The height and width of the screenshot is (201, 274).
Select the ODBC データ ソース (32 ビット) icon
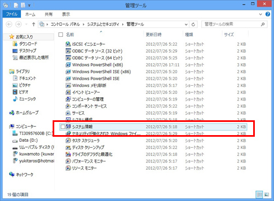[x=68, y=51]
